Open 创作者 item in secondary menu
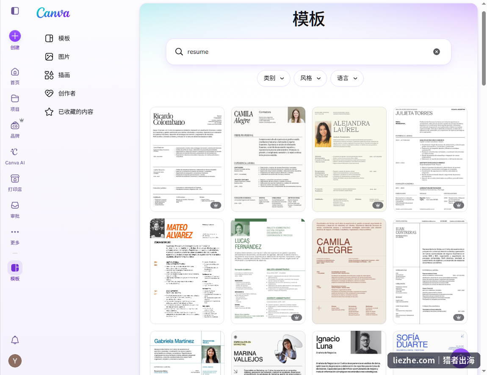This screenshot has width=487, height=375. click(x=60, y=93)
